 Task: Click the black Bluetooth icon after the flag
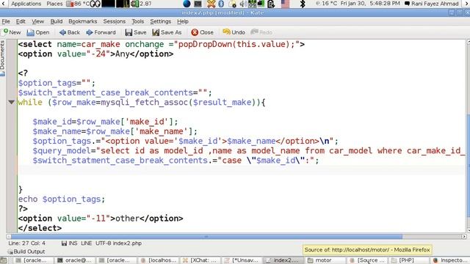303,4
